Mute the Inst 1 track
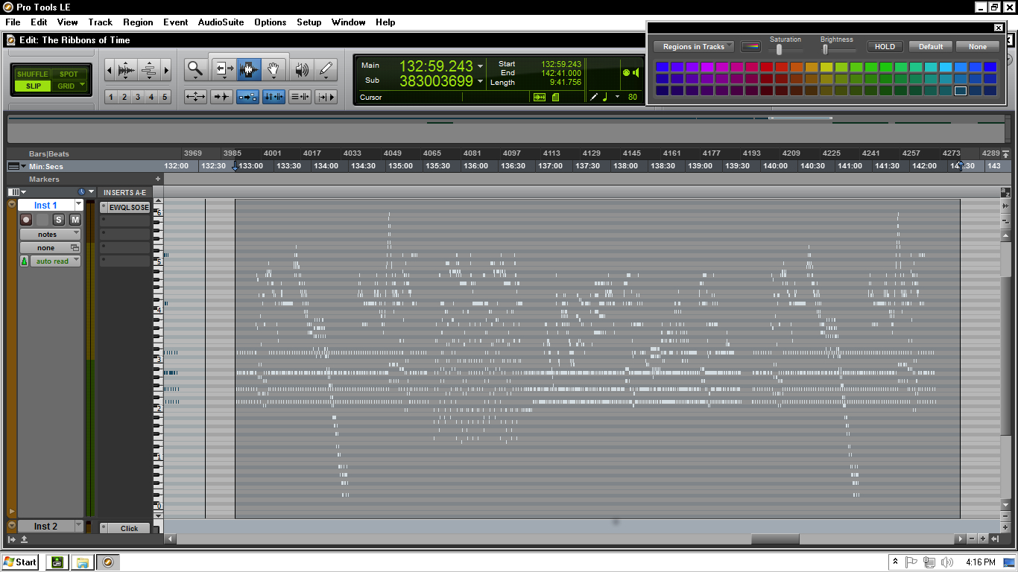 (75, 220)
